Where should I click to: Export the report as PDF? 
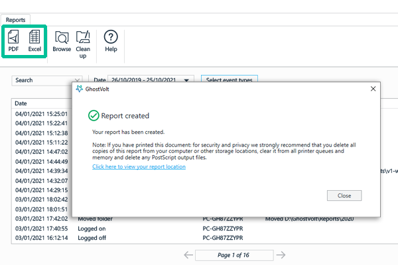13,40
